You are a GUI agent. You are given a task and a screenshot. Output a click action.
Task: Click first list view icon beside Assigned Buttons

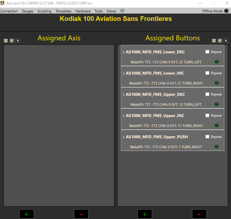point(214,41)
